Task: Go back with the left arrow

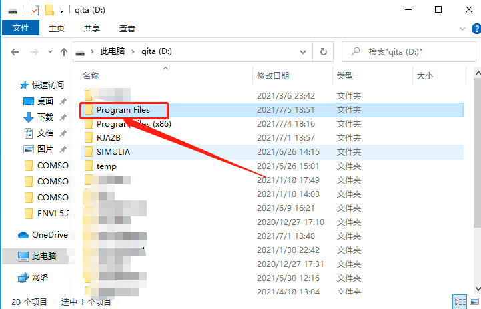Action: [15, 52]
